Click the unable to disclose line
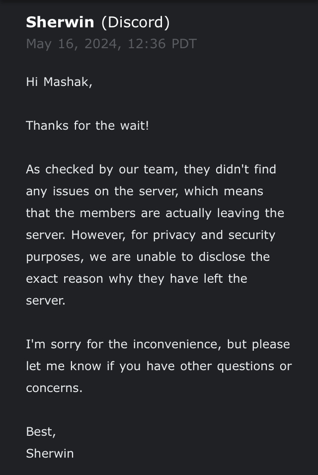The image size is (318, 475). tap(148, 257)
